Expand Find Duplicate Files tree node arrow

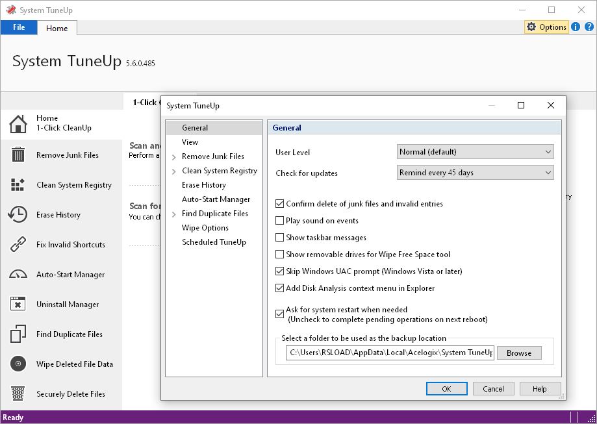[174, 214]
